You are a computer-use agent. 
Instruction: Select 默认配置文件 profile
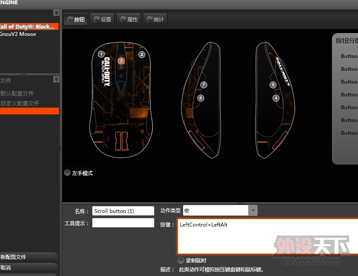(x=17, y=93)
